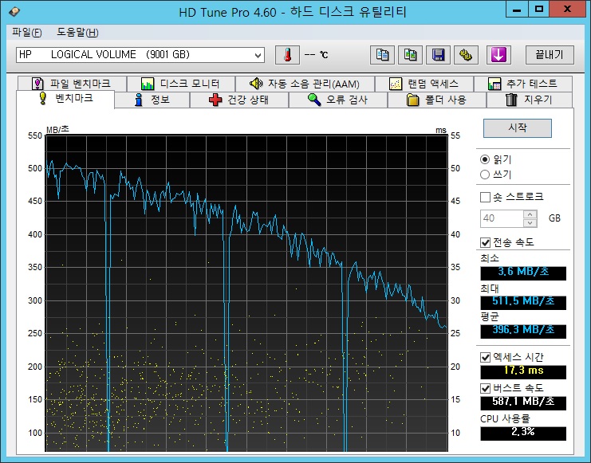Click the access time 17.3 ms value
The width and height of the screenshot is (591, 463).
pyautogui.click(x=523, y=372)
